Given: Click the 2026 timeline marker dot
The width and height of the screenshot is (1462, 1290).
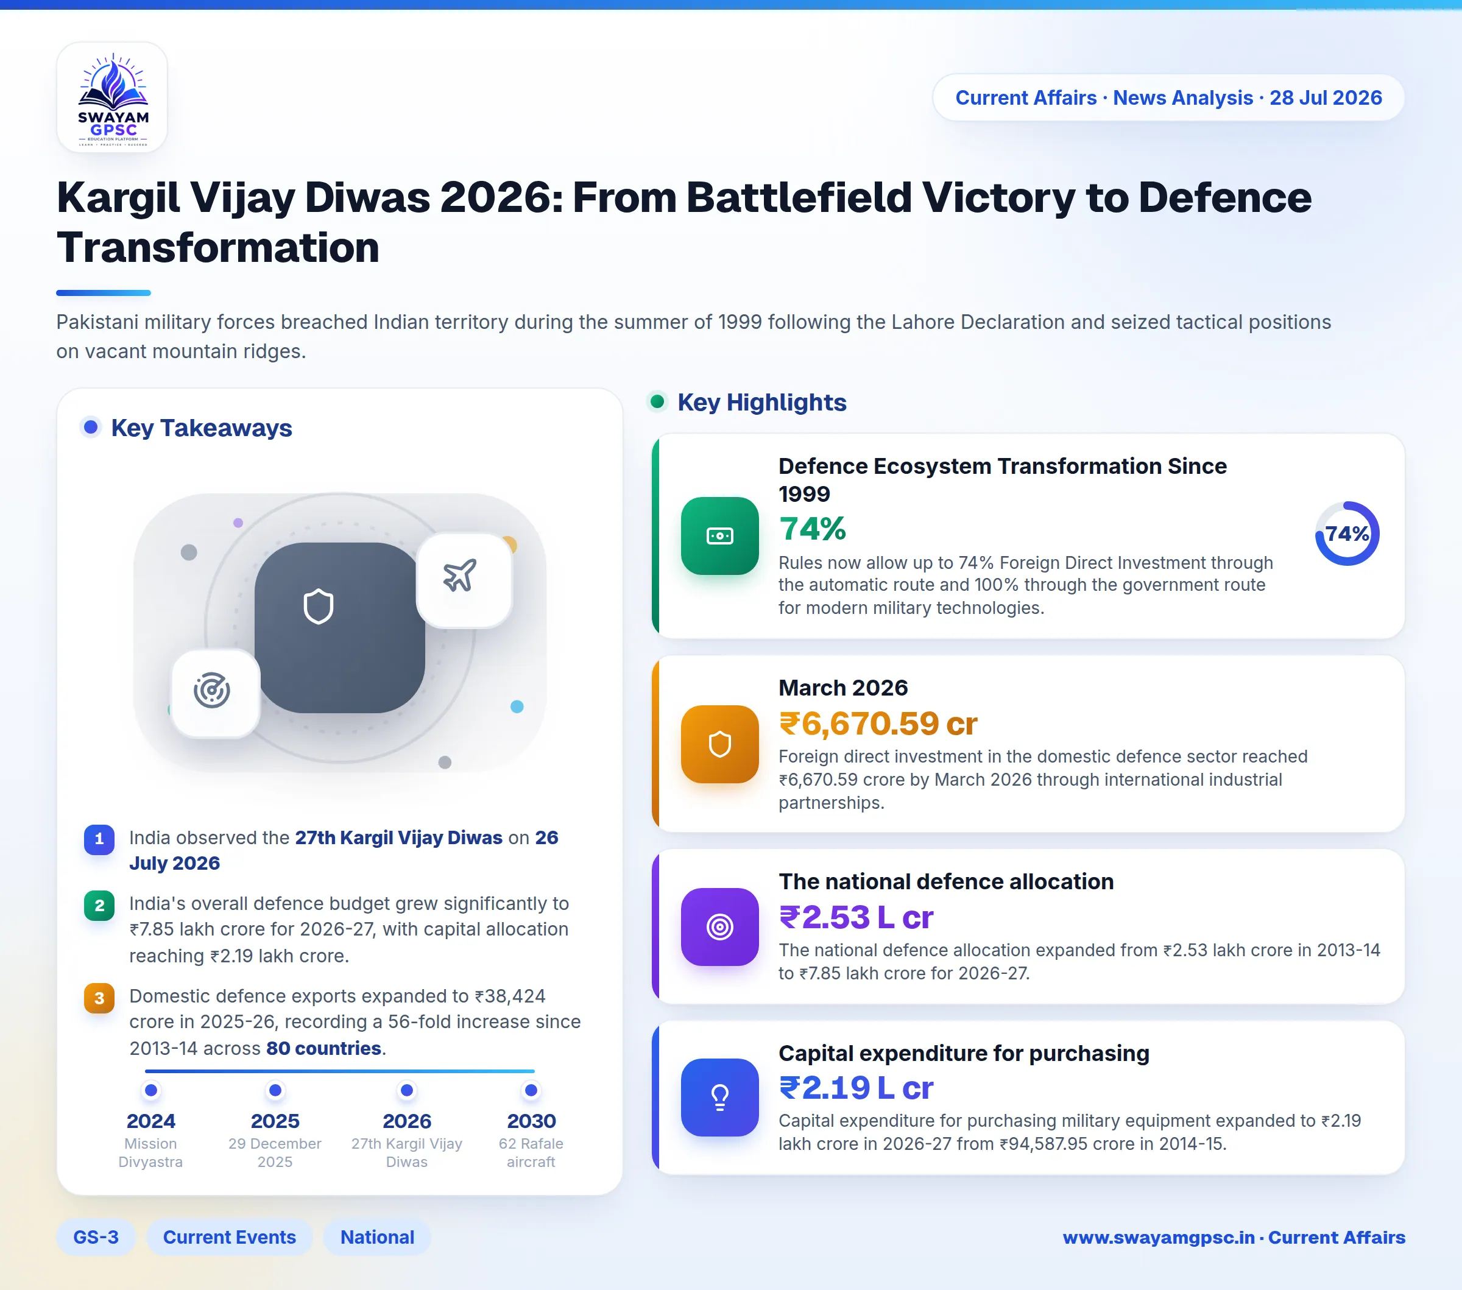Looking at the screenshot, I should click(407, 1090).
